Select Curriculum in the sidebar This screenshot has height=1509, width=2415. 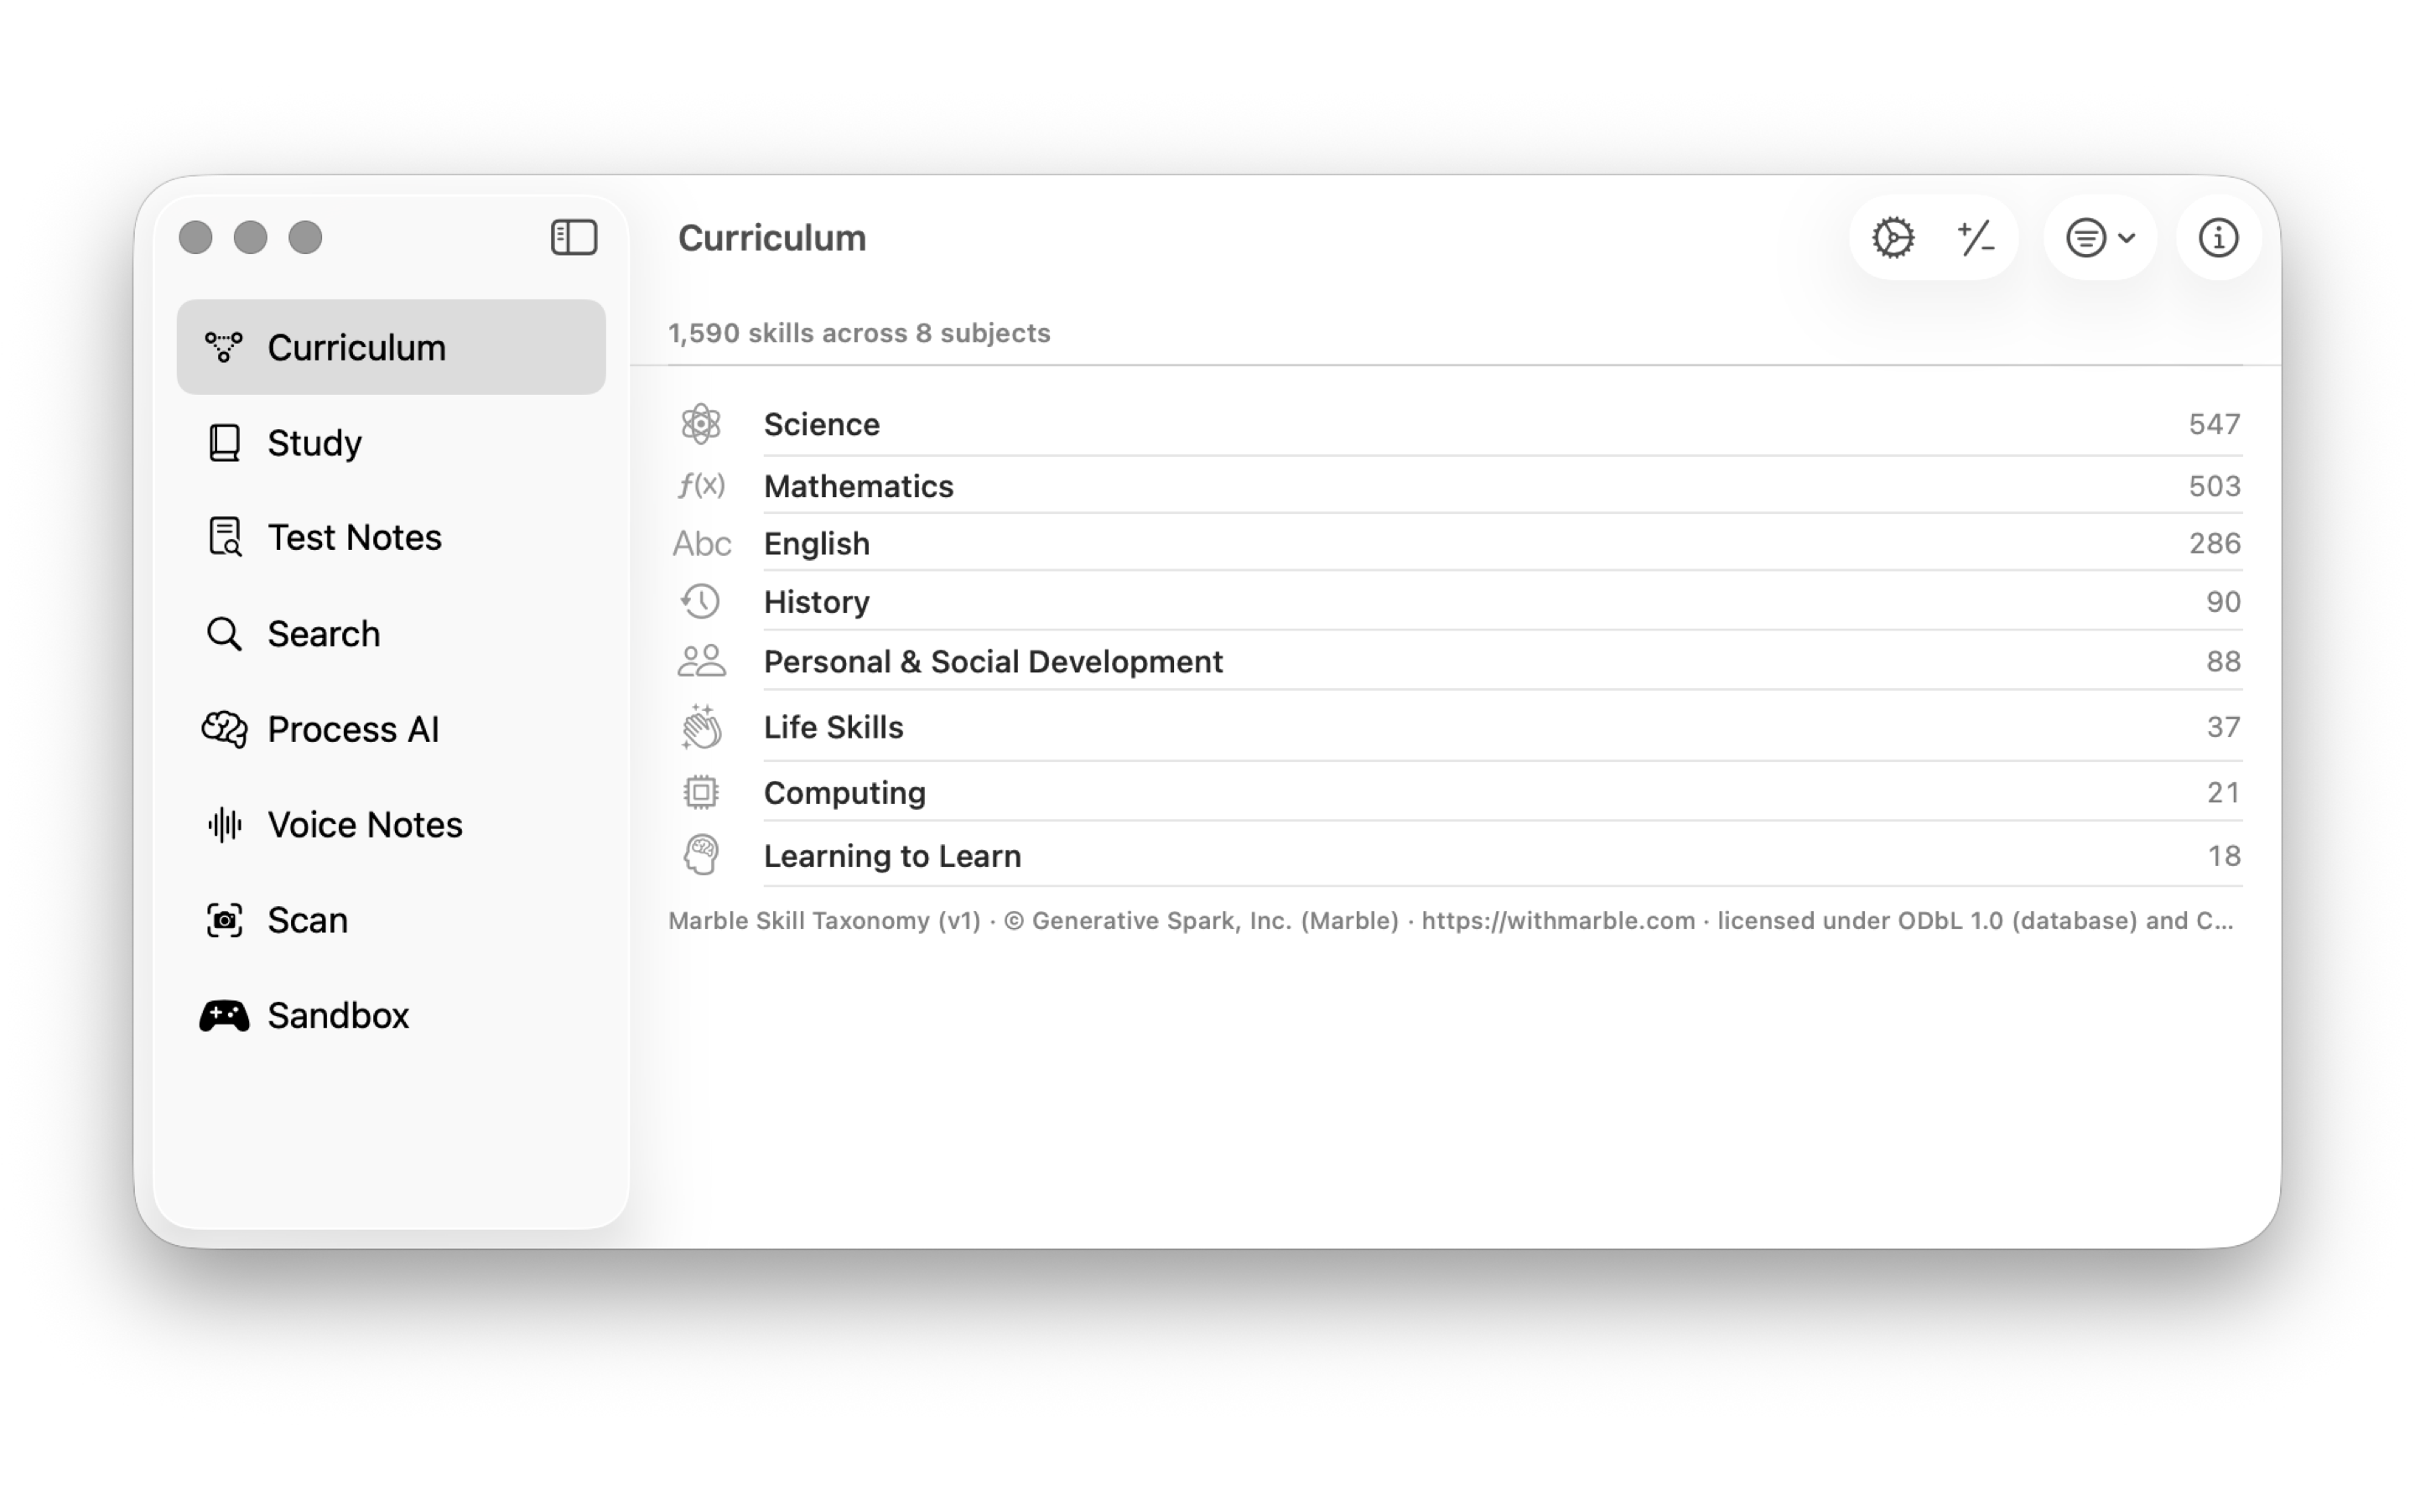[392, 347]
